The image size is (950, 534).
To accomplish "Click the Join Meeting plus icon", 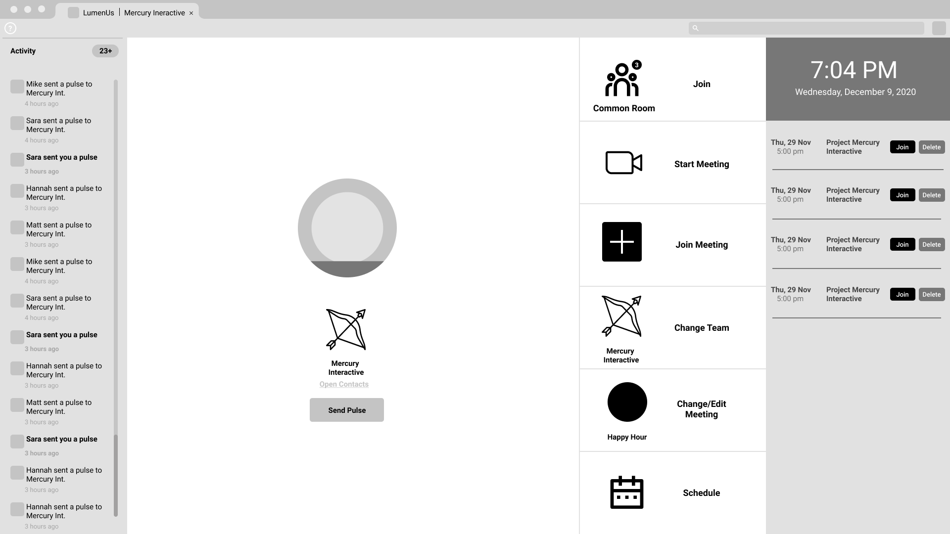I will pos(621,242).
